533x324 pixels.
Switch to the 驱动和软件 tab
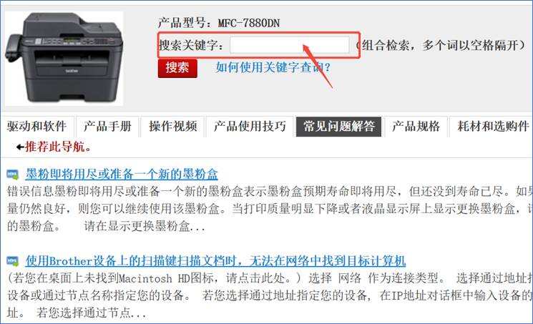36,127
